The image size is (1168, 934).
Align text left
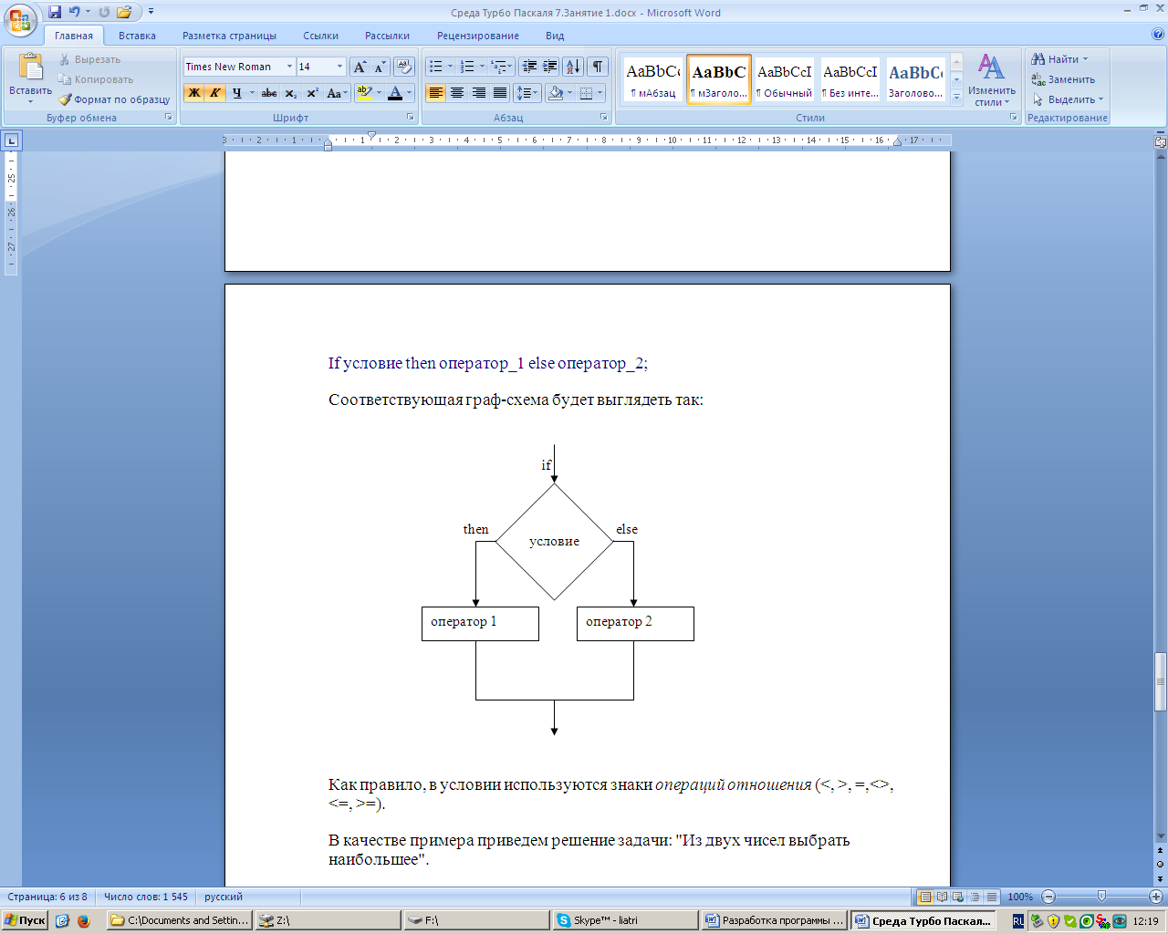435,93
